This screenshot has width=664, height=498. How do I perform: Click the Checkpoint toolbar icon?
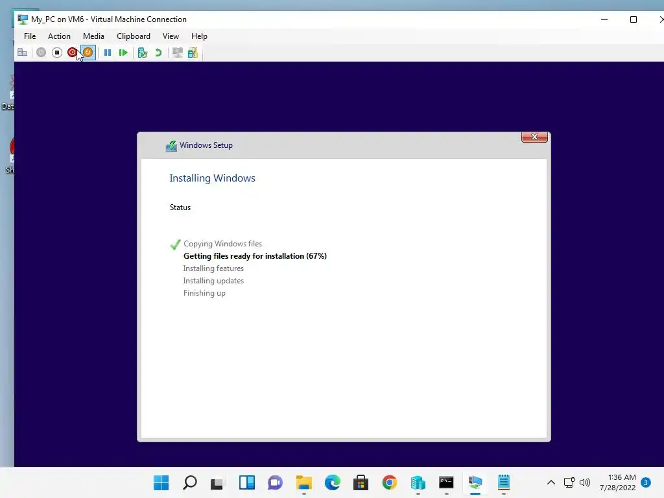coord(143,53)
